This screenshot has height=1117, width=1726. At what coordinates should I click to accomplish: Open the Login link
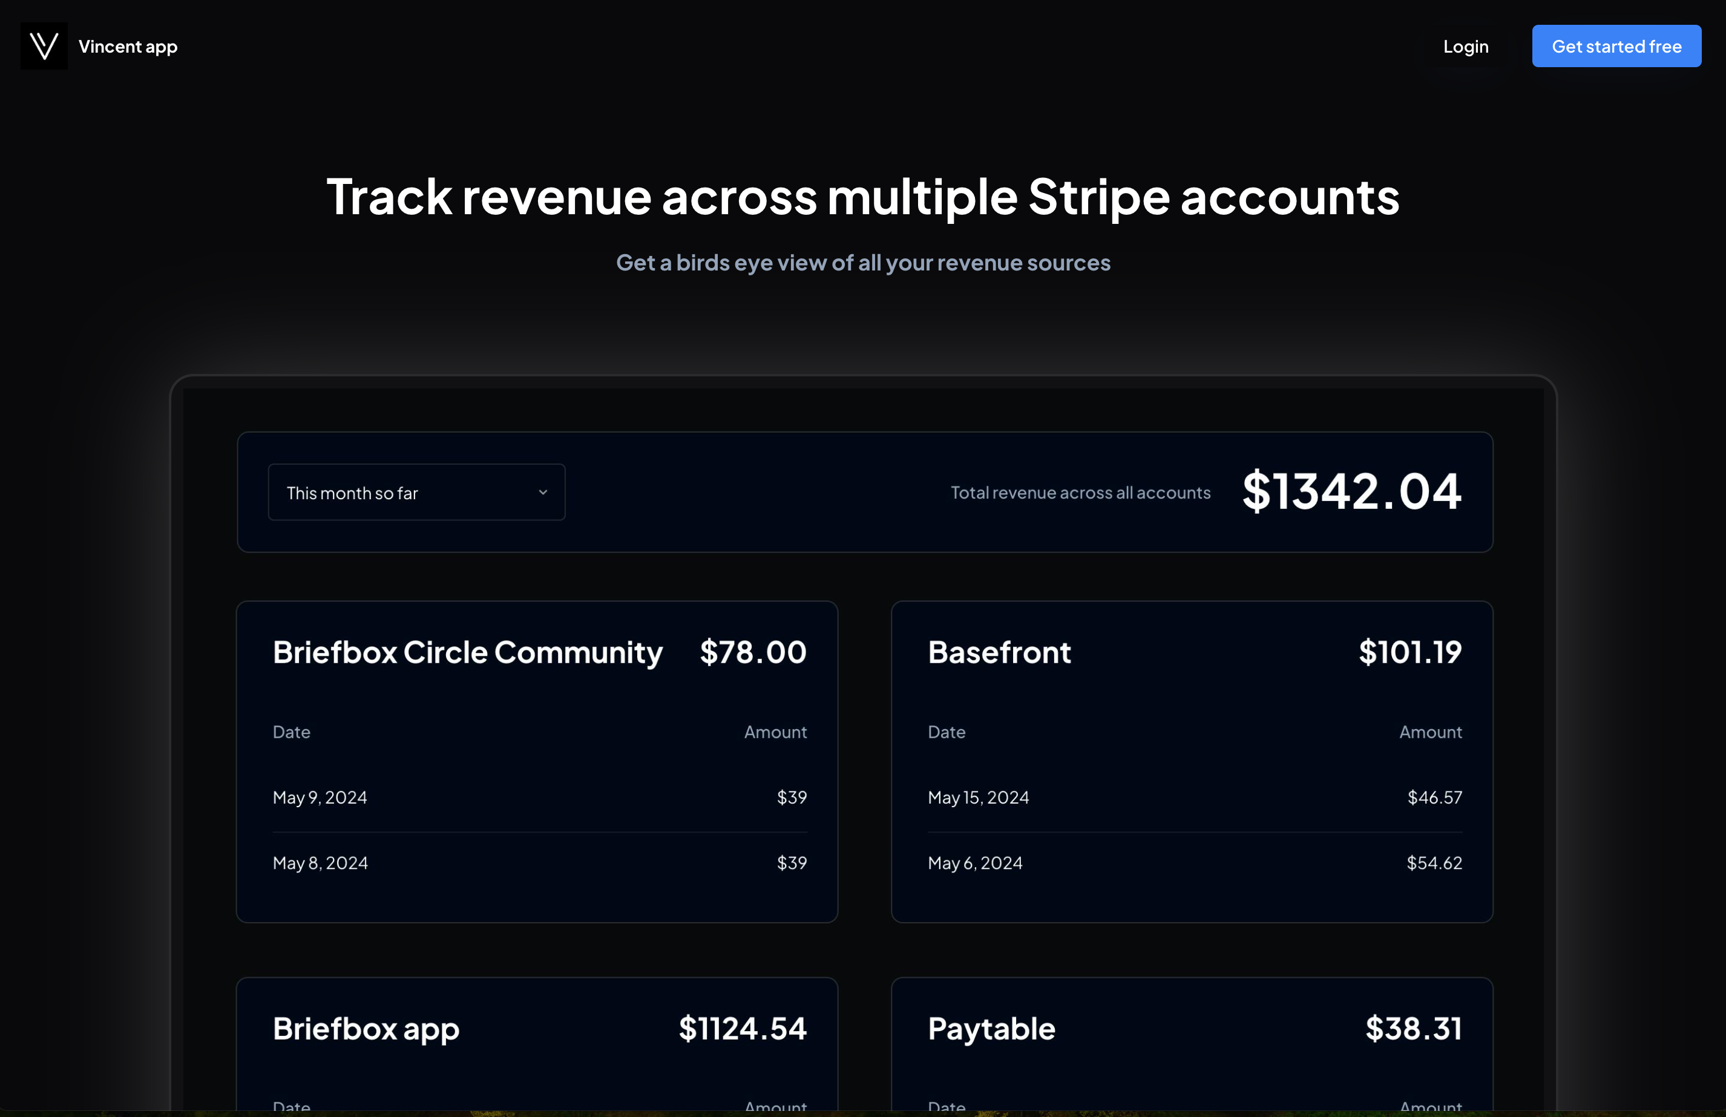(x=1465, y=47)
